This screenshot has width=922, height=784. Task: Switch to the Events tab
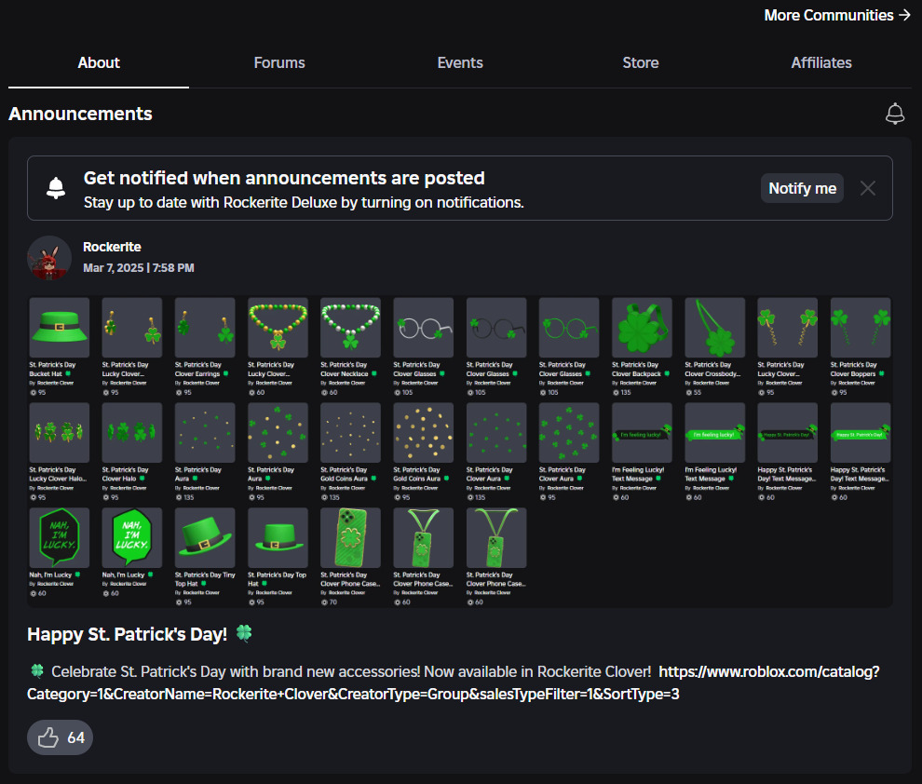pyautogui.click(x=460, y=62)
